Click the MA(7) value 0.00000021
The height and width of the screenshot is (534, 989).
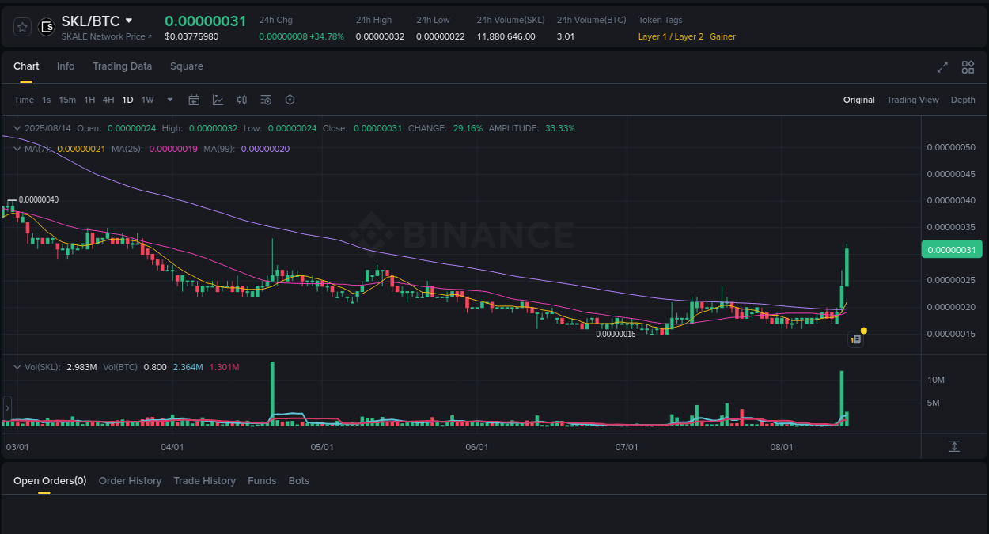coord(81,149)
